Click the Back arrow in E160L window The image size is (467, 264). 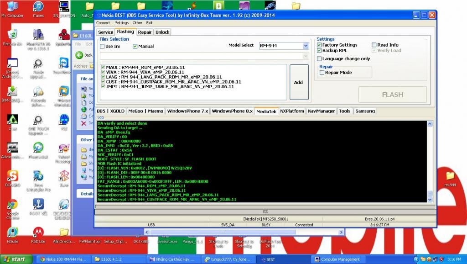point(79,55)
